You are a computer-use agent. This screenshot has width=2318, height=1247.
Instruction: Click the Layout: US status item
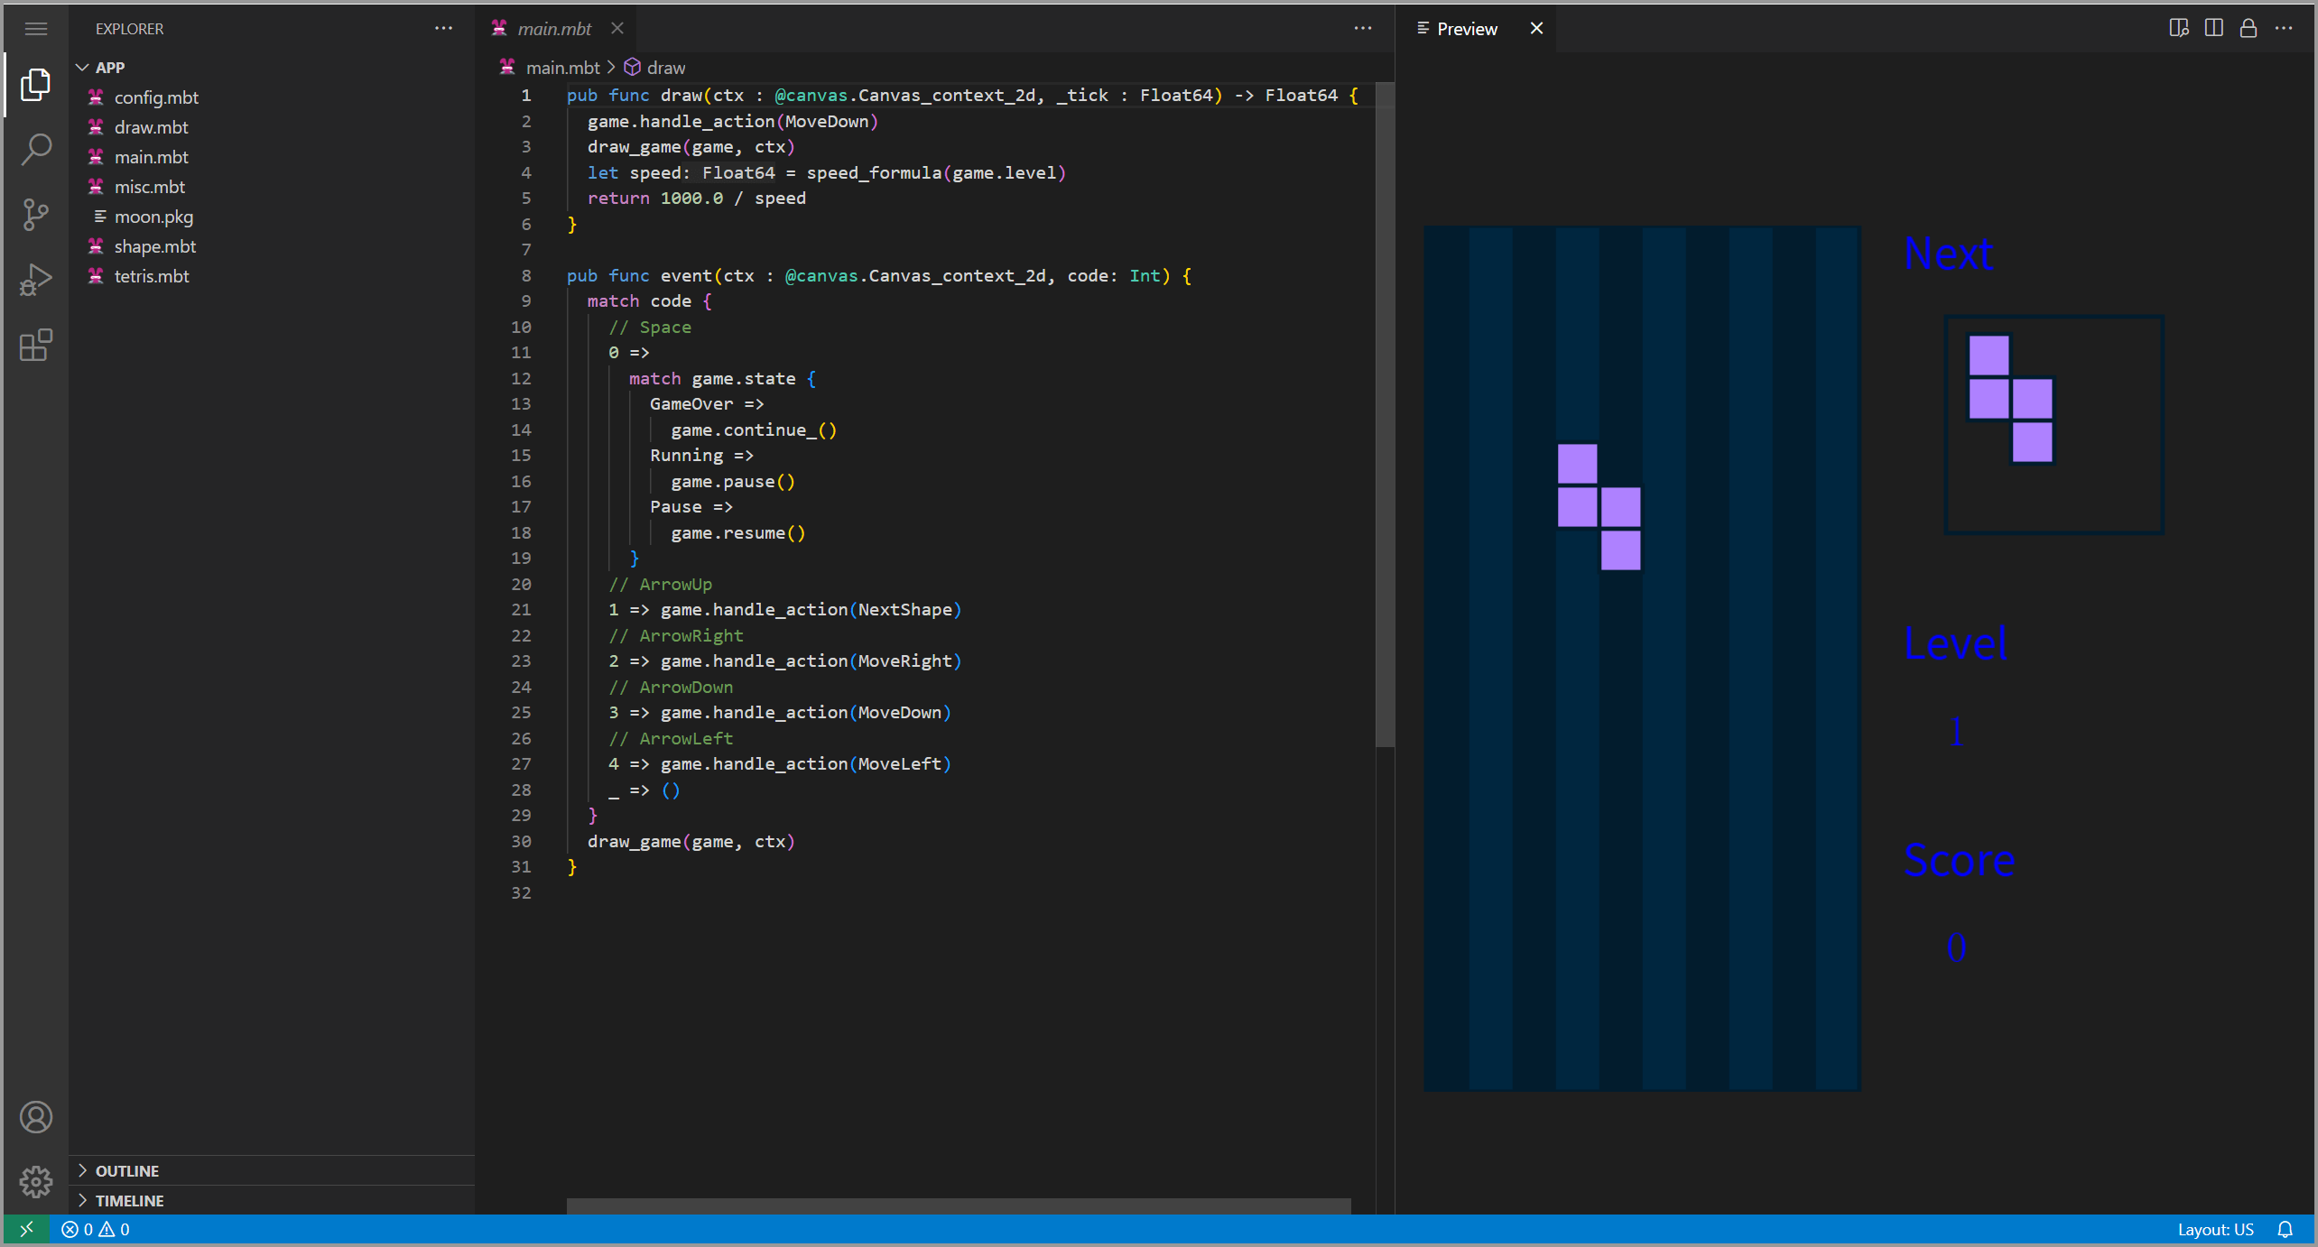(x=2214, y=1229)
